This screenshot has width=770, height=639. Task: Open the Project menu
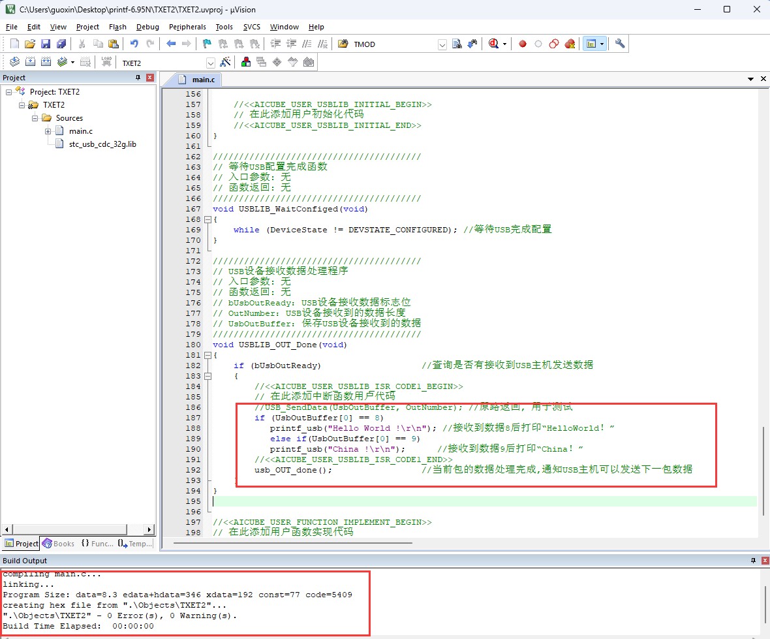87,27
